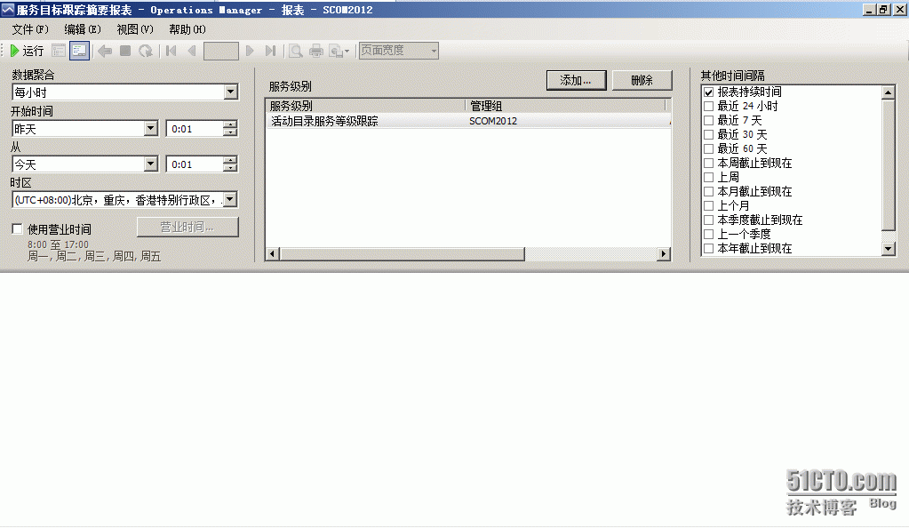Go to last page icon

click(x=270, y=51)
